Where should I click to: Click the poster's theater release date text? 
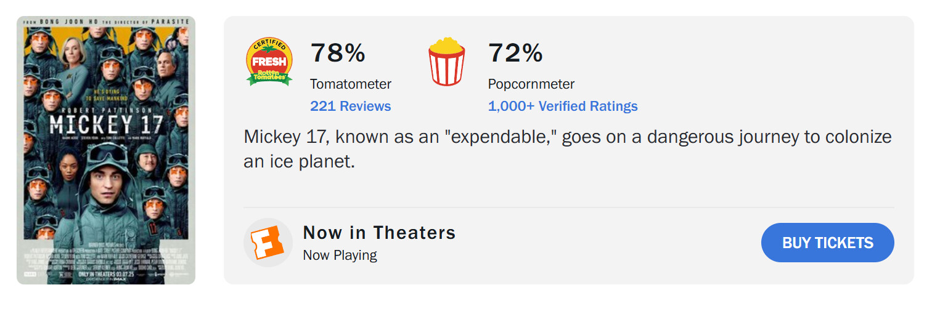pyautogui.click(x=106, y=273)
